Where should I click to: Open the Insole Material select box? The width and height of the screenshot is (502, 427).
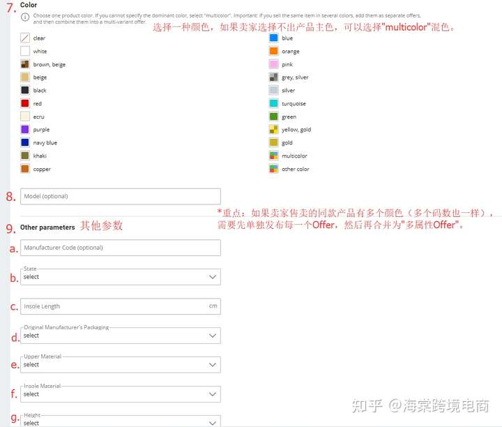(121, 394)
